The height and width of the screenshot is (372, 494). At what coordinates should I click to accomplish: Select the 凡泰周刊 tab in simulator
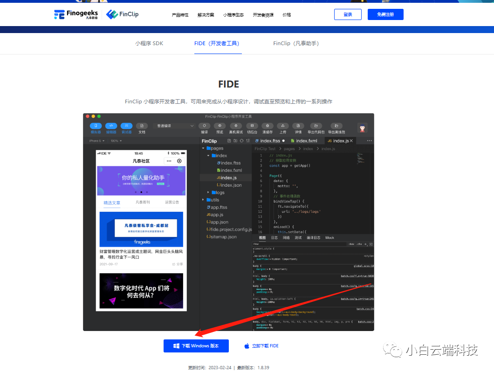143,203
